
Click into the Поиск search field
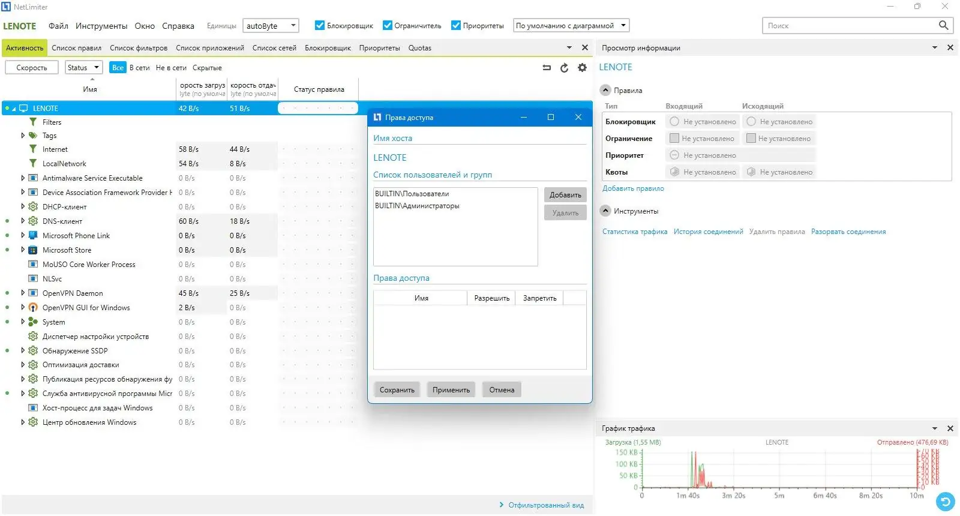pos(851,25)
